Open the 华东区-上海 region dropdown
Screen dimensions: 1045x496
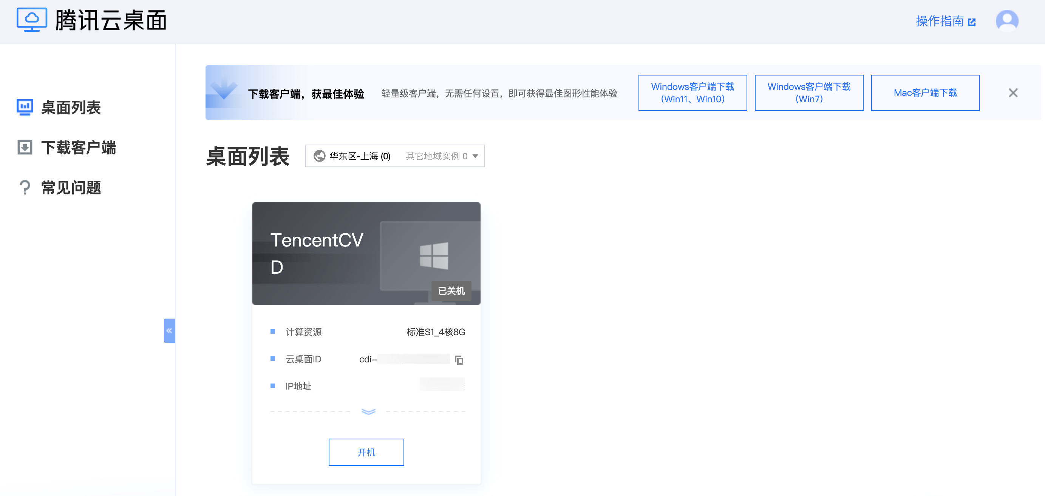coord(359,156)
